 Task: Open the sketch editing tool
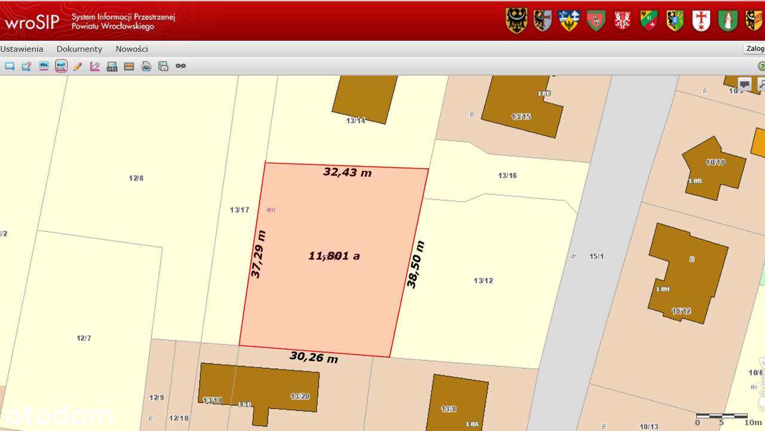pyautogui.click(x=26, y=66)
